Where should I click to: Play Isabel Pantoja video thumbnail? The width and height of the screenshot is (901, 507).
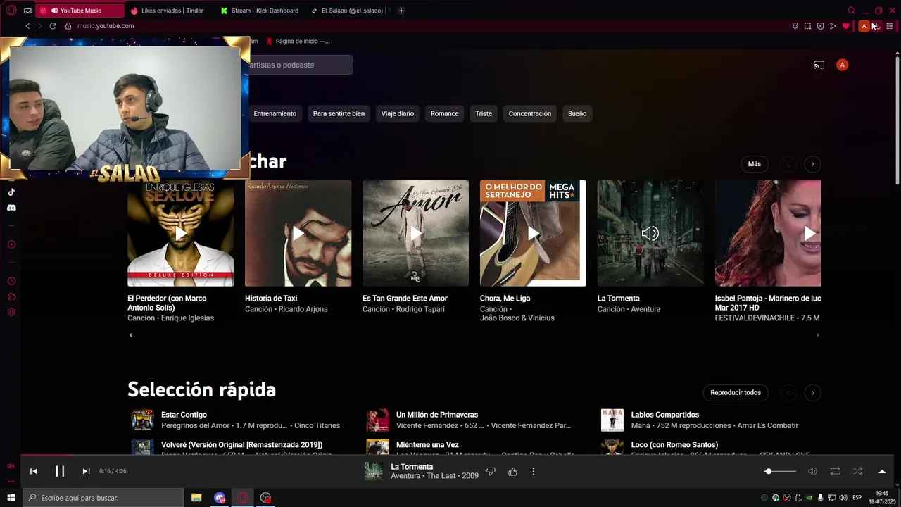(768, 233)
